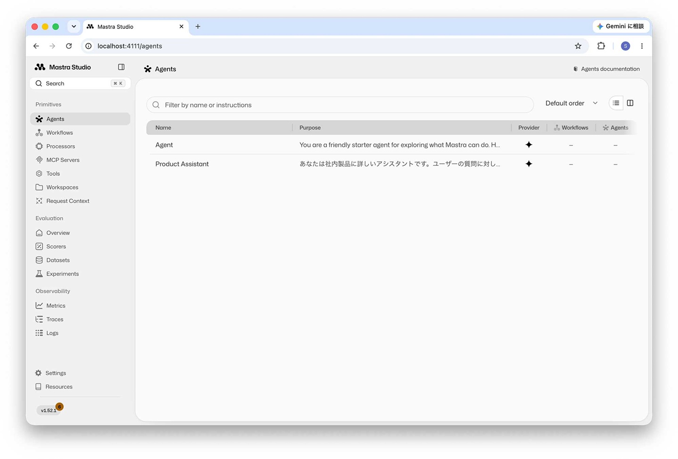678x459 pixels.
Task: Click the Request Context icon
Action: click(39, 201)
